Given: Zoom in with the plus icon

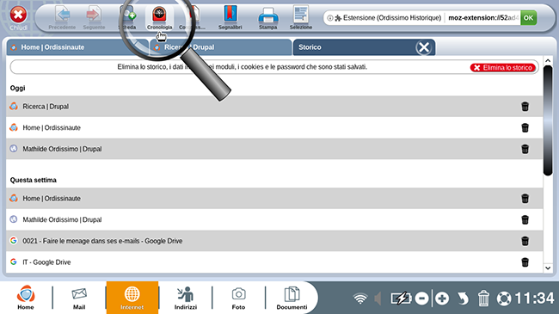Looking at the screenshot, I should (442, 299).
